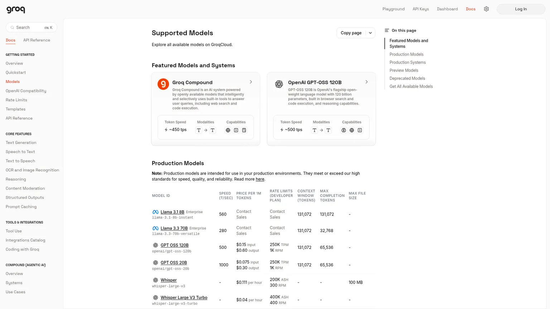Expand the Copy page dropdown arrow
The image size is (550, 309).
tap(370, 33)
